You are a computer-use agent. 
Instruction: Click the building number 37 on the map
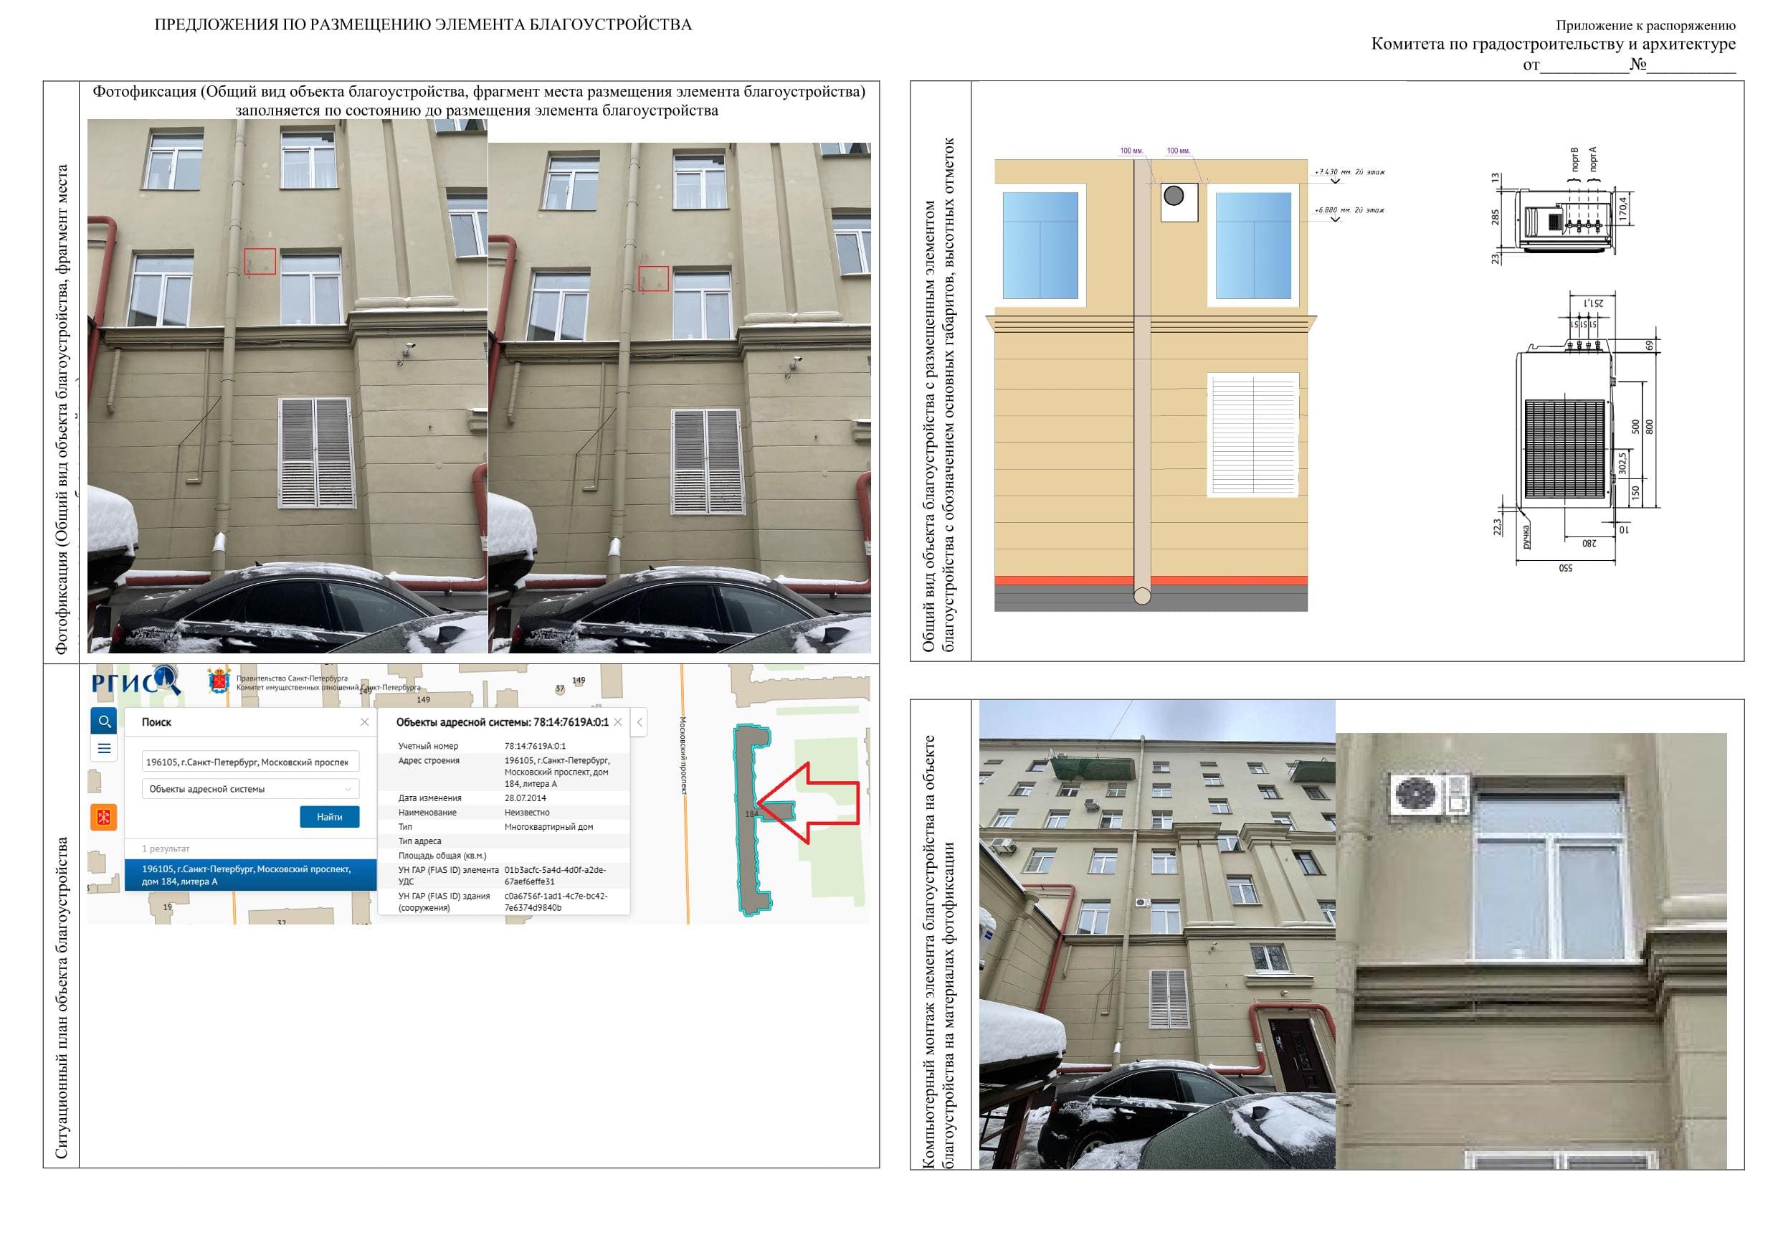click(x=560, y=689)
